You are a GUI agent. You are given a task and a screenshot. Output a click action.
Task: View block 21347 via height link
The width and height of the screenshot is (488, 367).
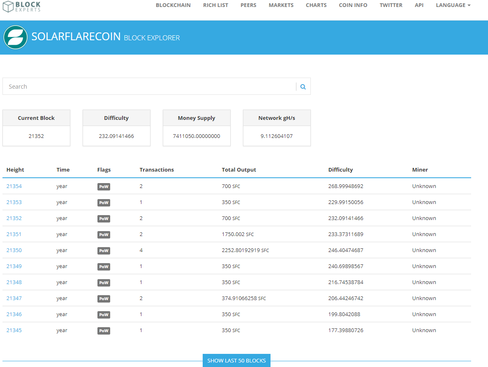pos(14,298)
